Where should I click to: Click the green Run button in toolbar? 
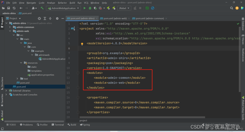[x=84, y=8]
